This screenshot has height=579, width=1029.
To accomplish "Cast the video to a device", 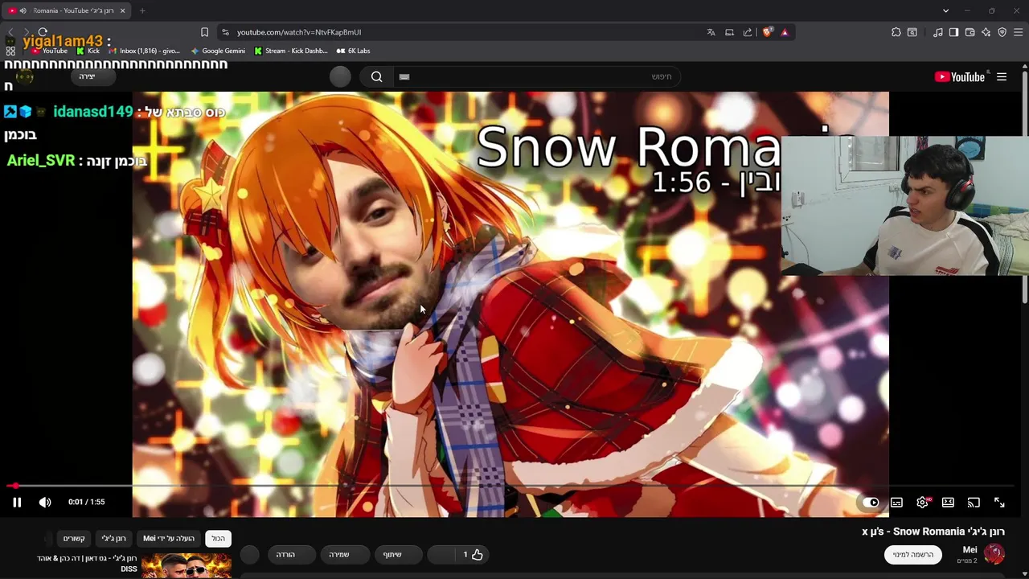I will click(974, 503).
